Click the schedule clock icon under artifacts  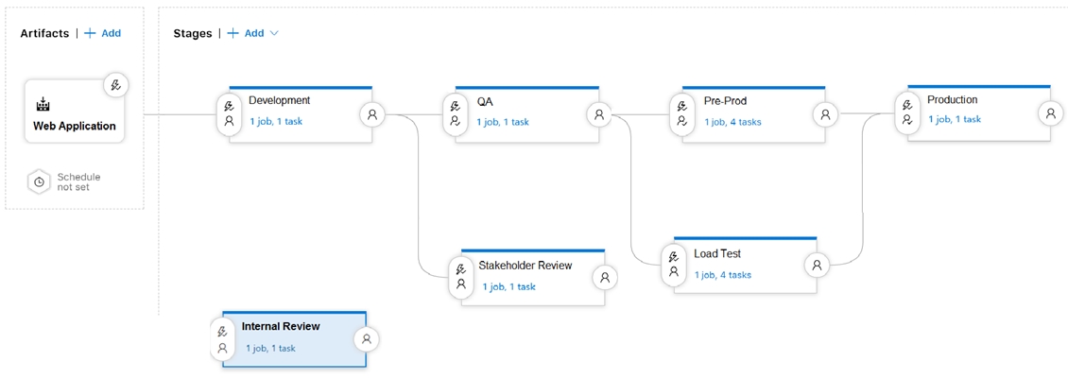click(39, 181)
